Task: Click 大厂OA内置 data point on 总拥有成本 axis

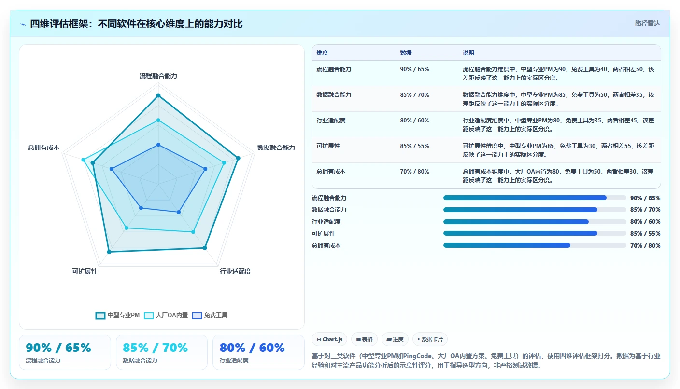Action: [83, 160]
